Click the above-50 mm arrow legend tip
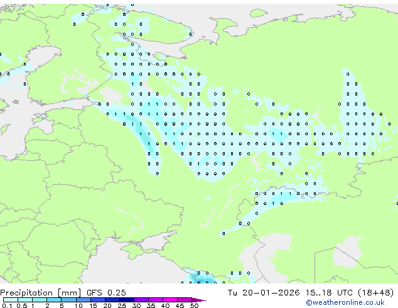The width and height of the screenshot is (398, 308). tap(199, 300)
